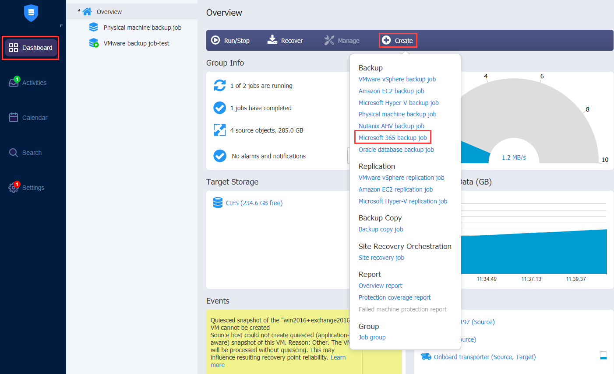Click the Physical machine backup job stack icon
Image resolution: width=614 pixels, height=374 pixels.
click(x=94, y=27)
